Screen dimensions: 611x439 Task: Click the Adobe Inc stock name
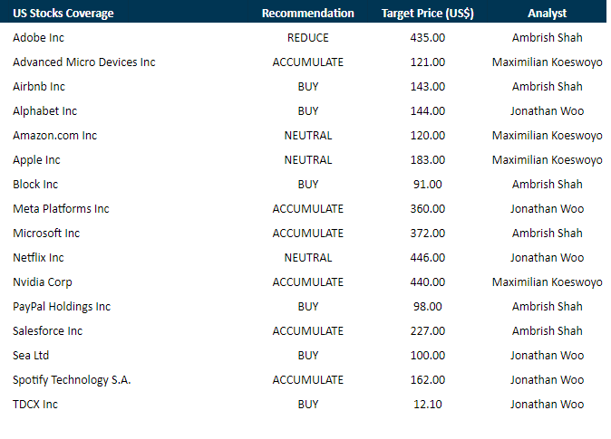tap(38, 38)
